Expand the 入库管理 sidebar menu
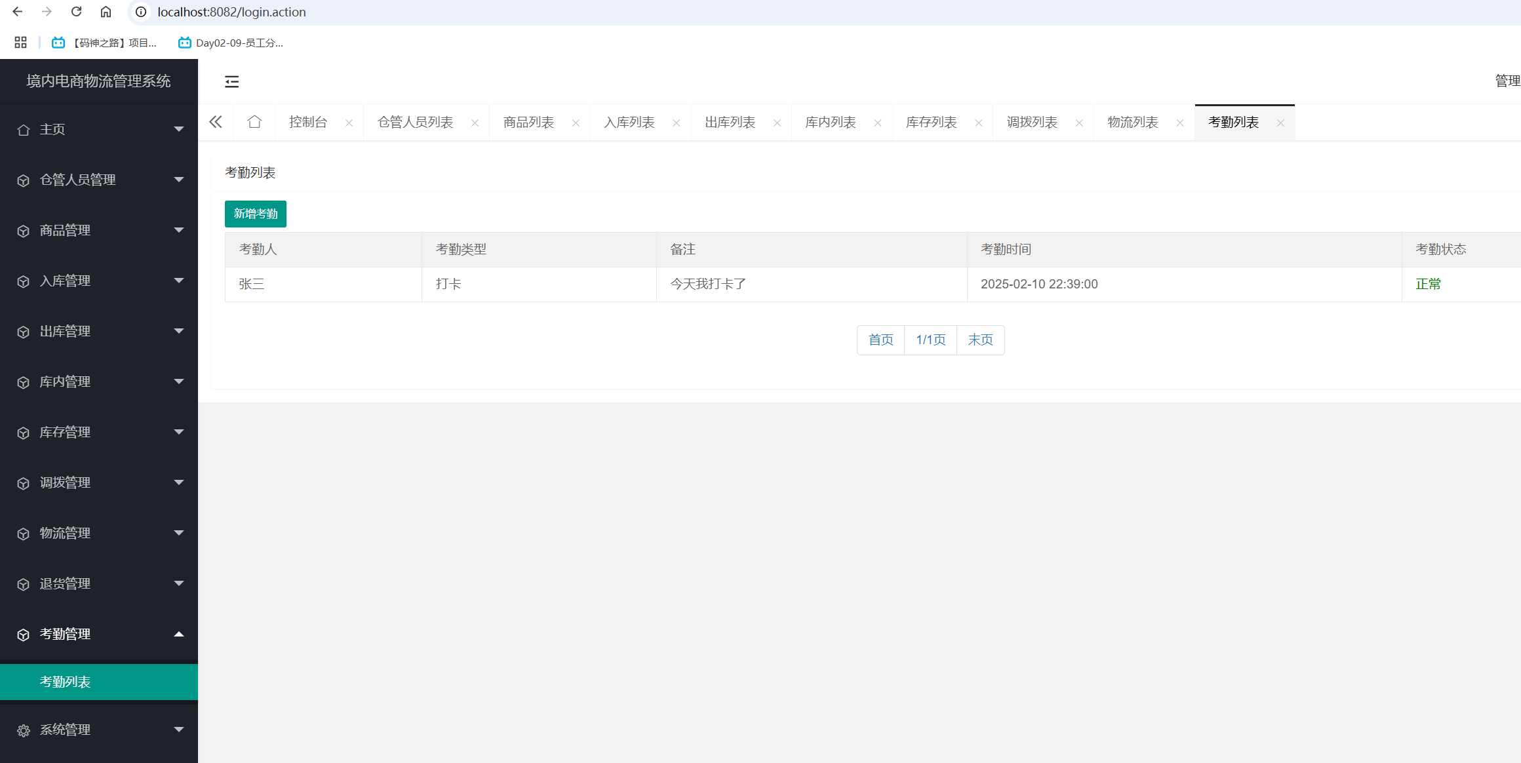1521x763 pixels. 98,281
